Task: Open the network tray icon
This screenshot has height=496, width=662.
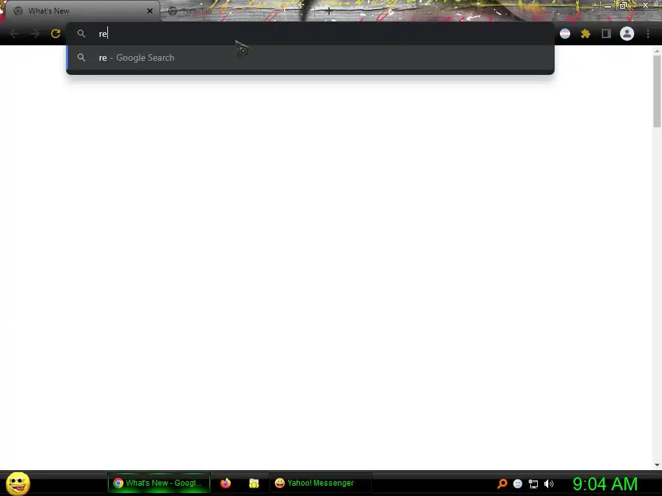Action: coord(533,484)
